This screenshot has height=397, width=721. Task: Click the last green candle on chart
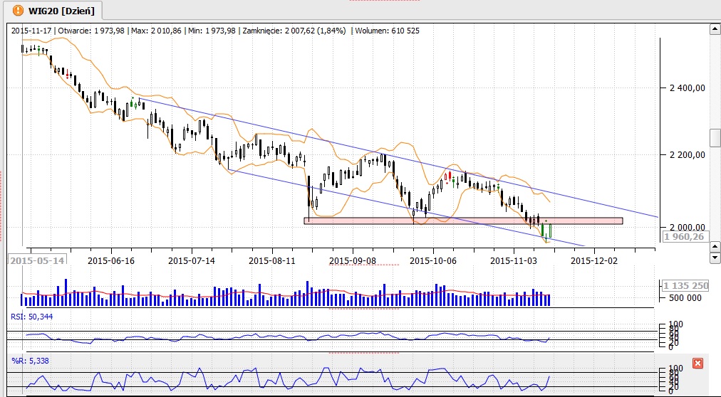(550, 231)
